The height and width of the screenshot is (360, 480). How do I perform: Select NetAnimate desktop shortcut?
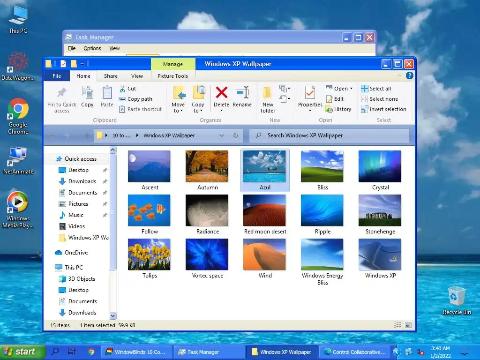pos(18,161)
